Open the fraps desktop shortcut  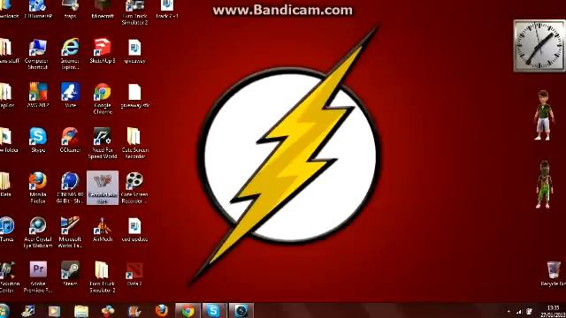pyautogui.click(x=70, y=9)
